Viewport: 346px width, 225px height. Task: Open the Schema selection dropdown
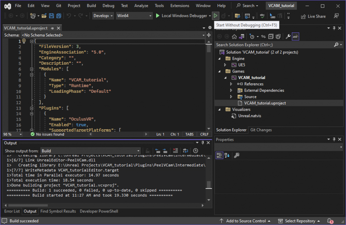114,35
